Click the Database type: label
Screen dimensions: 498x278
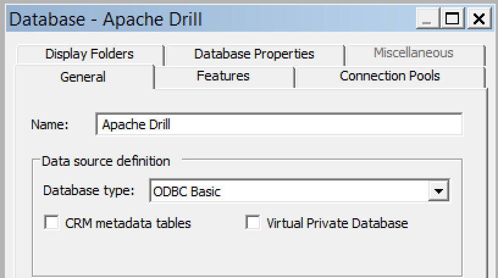[88, 190]
